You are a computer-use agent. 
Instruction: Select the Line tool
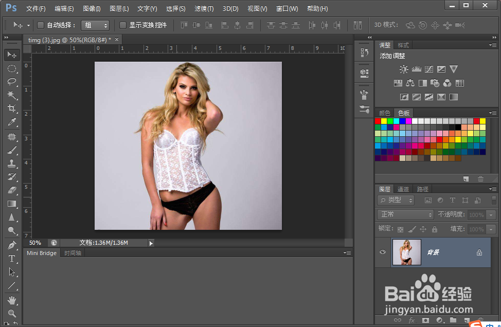coord(12,285)
